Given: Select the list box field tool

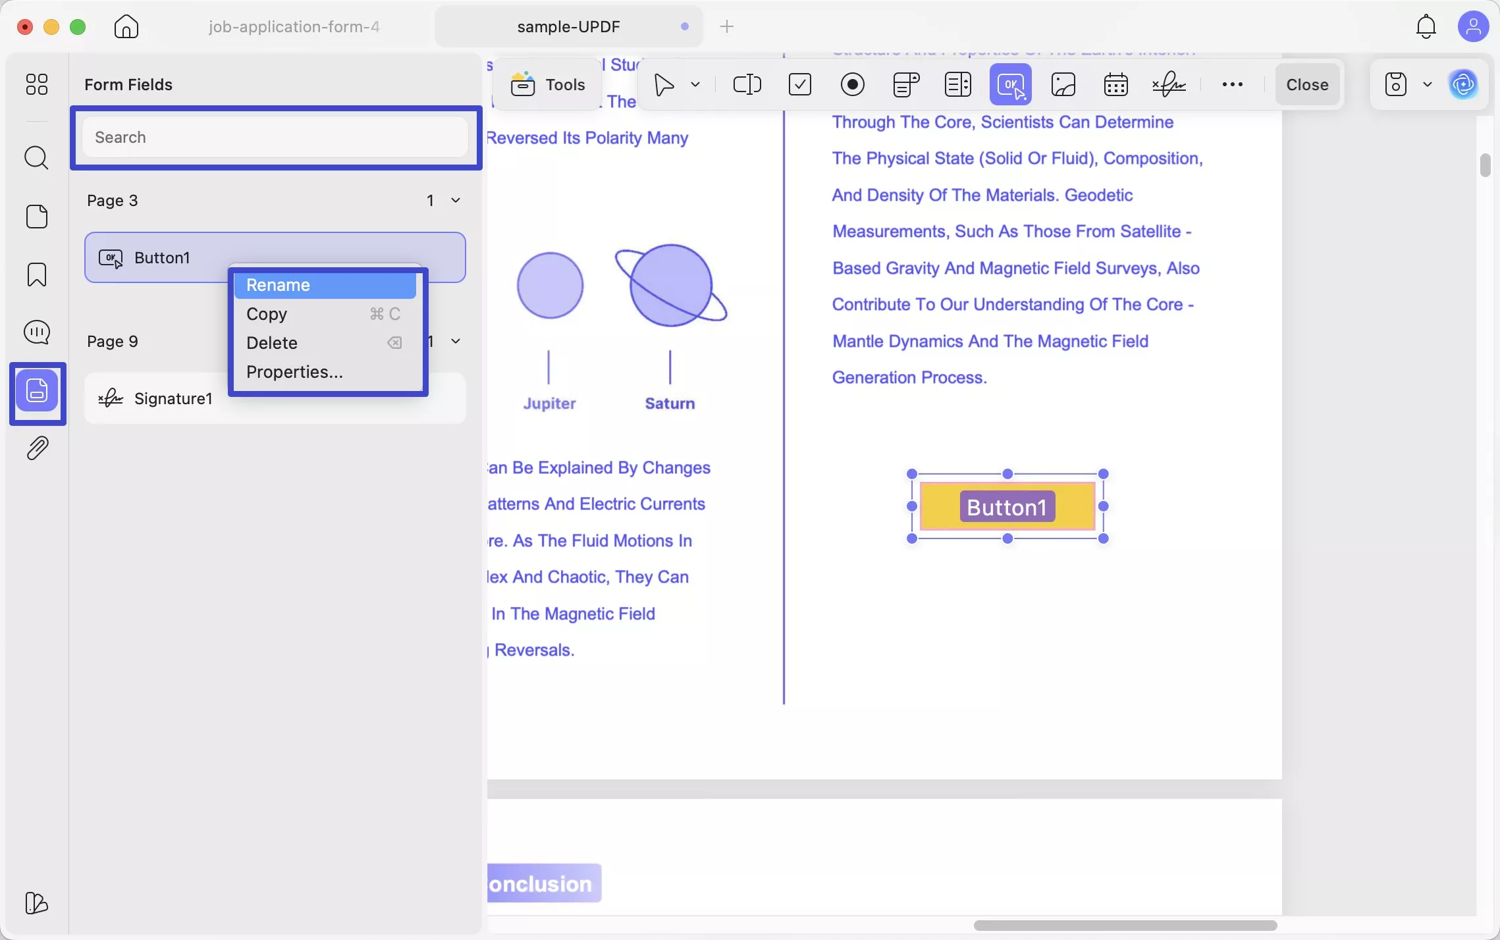Looking at the screenshot, I should 957,84.
